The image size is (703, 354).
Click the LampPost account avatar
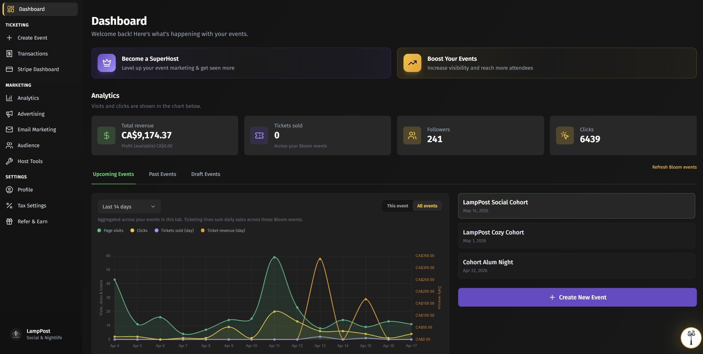16,334
